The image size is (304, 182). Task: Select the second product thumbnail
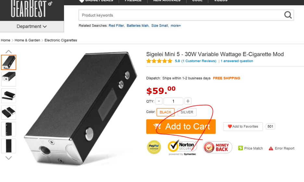8,79
